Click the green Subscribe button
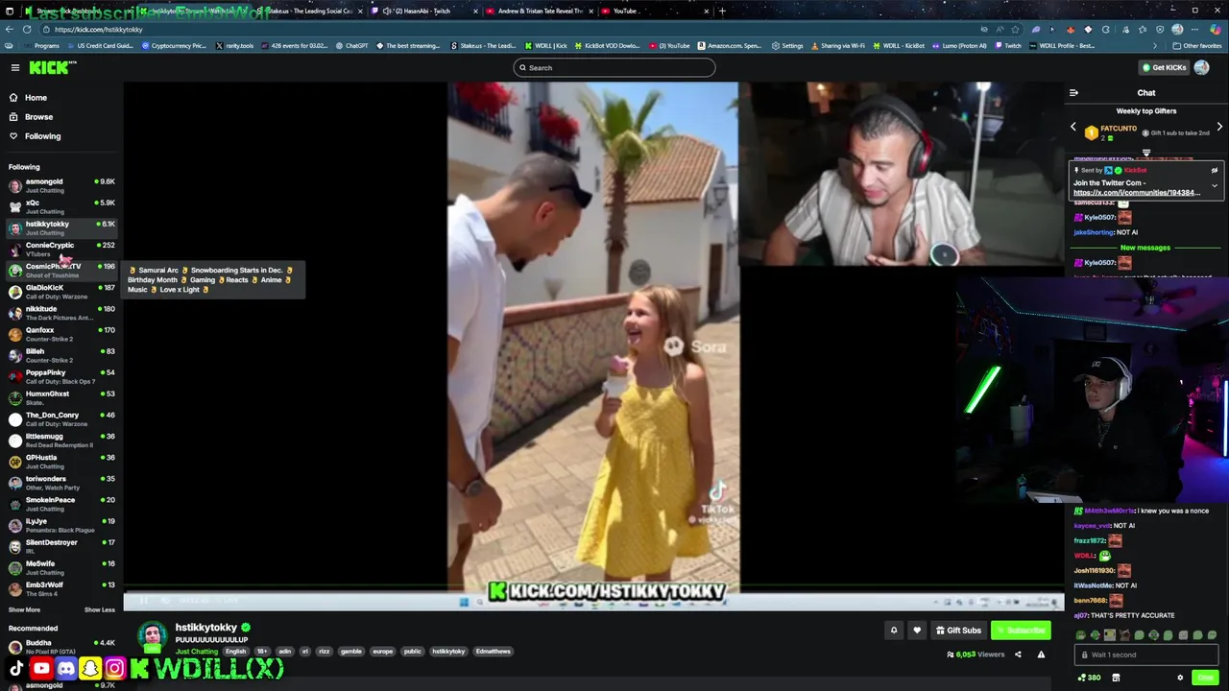The width and height of the screenshot is (1229, 691). 1022,631
